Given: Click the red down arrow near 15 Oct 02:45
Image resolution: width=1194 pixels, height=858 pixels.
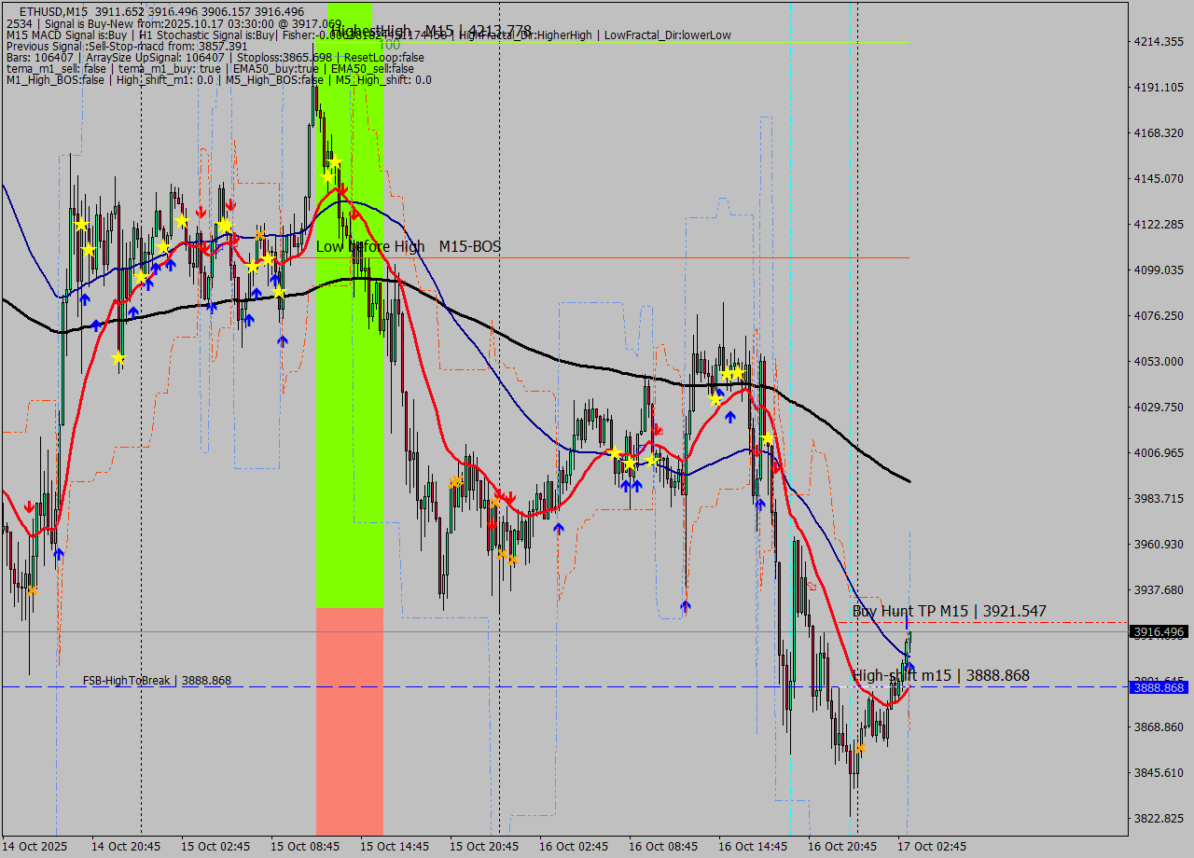Looking at the screenshot, I should pos(201,213).
